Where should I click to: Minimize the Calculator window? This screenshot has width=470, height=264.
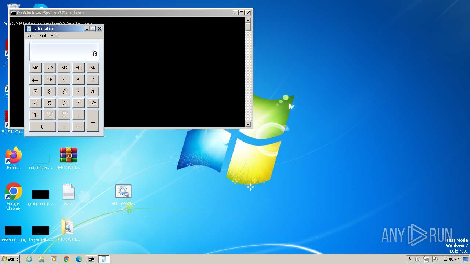tap(87, 29)
